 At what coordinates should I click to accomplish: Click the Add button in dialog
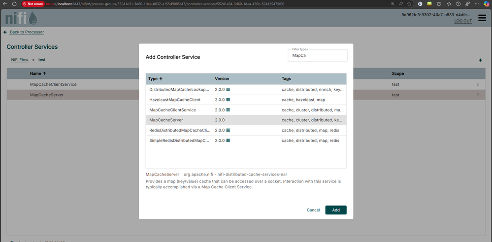pyautogui.click(x=336, y=210)
